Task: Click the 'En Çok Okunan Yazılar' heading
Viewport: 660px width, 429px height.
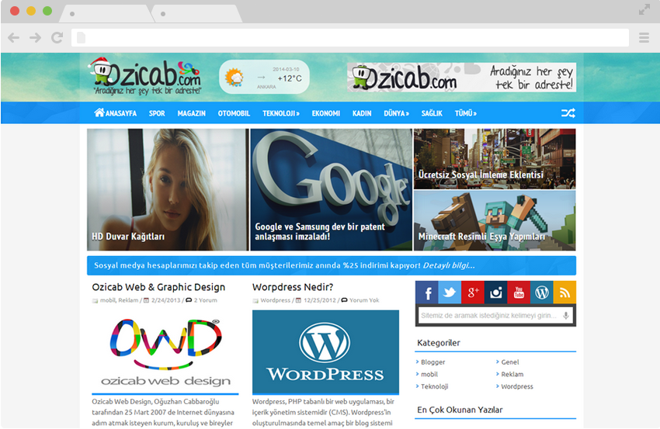Action: coord(460,410)
